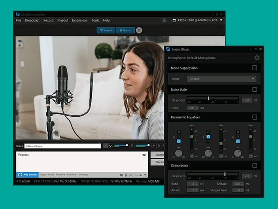Click the Scene name input field

(63, 146)
